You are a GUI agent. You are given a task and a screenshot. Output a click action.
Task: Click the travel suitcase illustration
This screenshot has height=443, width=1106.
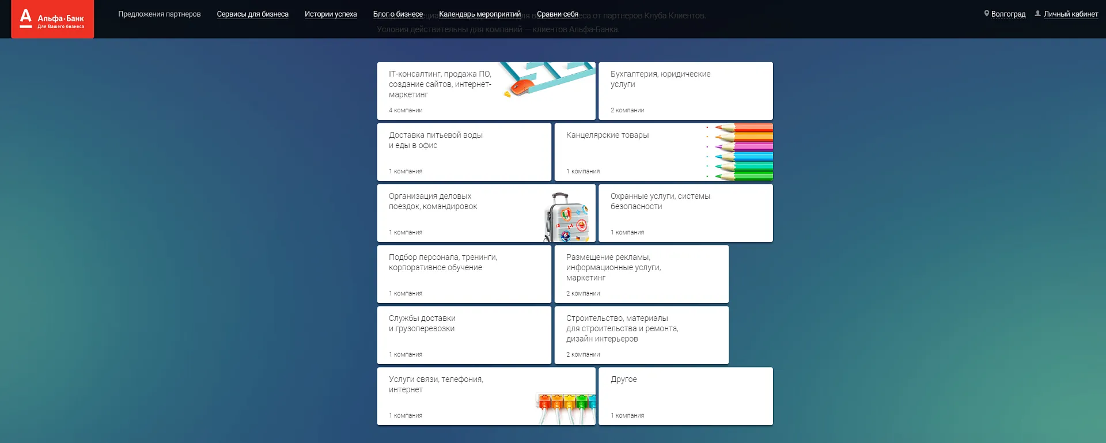point(567,218)
